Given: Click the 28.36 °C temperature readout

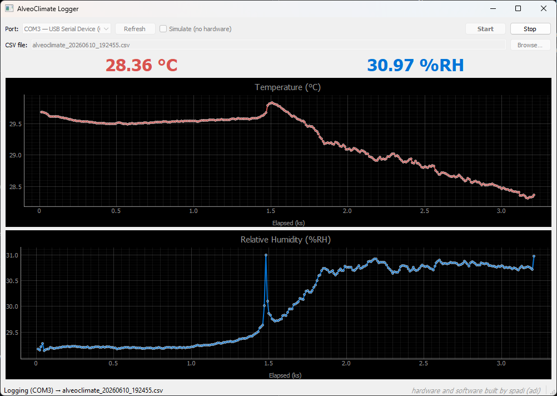Looking at the screenshot, I should [141, 65].
